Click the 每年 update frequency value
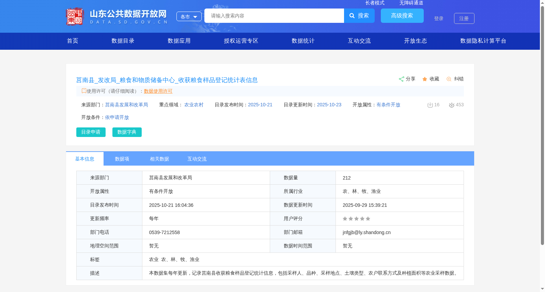The height and width of the screenshot is (292, 545). click(x=154, y=219)
